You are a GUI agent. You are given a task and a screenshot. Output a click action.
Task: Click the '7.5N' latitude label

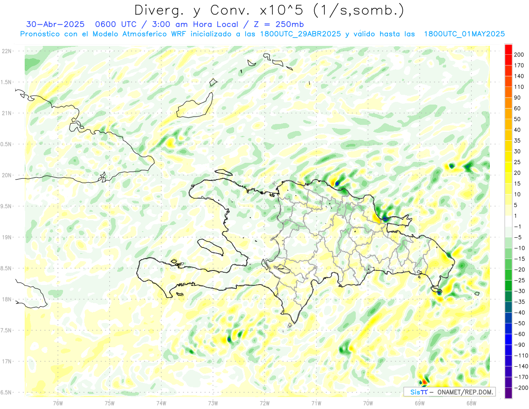click(x=6, y=330)
